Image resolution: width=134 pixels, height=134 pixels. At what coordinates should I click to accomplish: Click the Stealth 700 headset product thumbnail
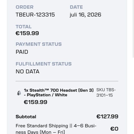(19, 93)
